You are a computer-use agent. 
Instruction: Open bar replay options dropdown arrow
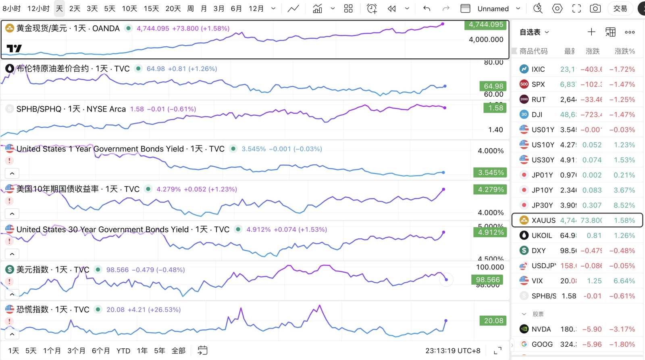(407, 8)
